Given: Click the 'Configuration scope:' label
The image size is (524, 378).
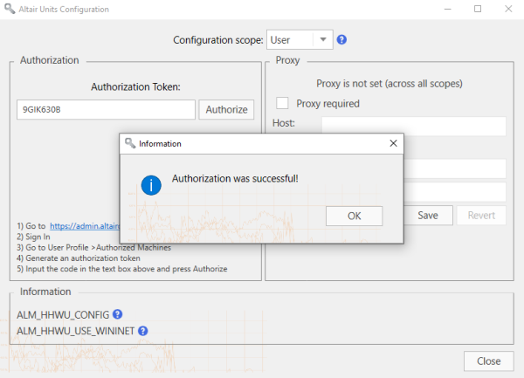Looking at the screenshot, I should (x=218, y=40).
